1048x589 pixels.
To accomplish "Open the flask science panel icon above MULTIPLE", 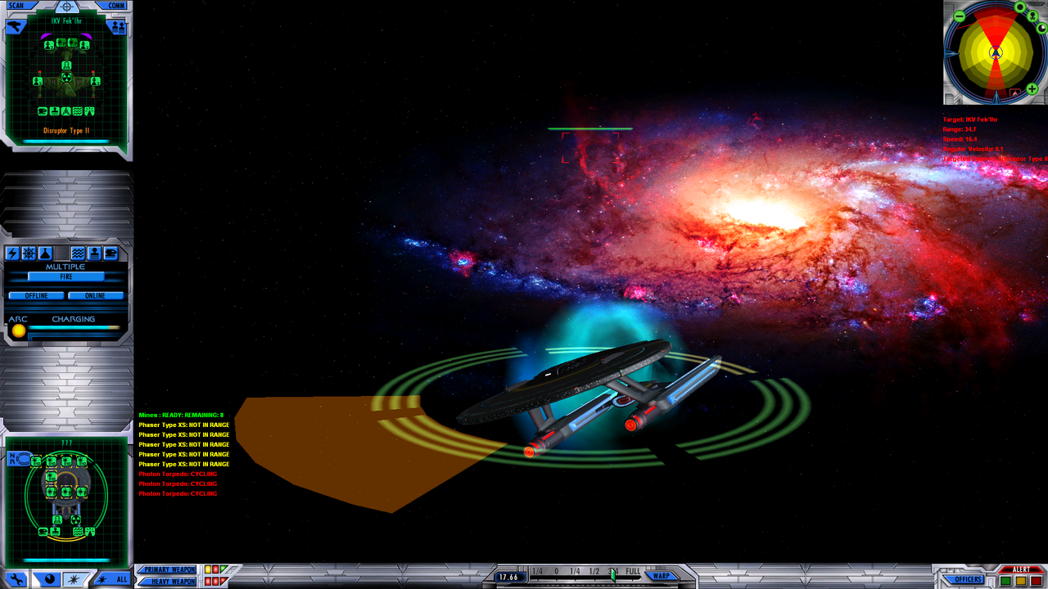I will [x=45, y=254].
